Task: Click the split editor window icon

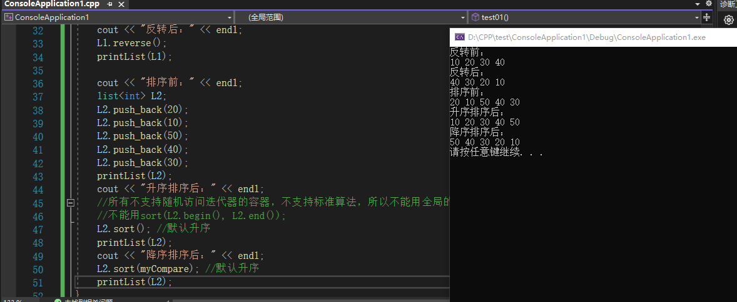Action: click(x=706, y=17)
